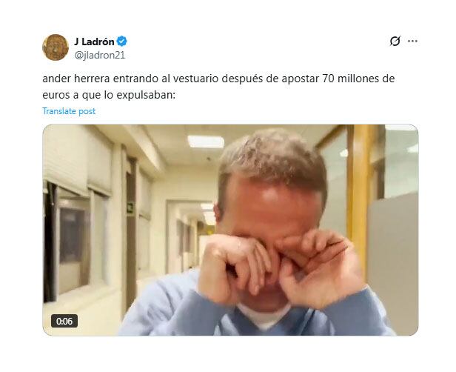Click the text 'euros a que lo expulsaban:'

(109, 95)
